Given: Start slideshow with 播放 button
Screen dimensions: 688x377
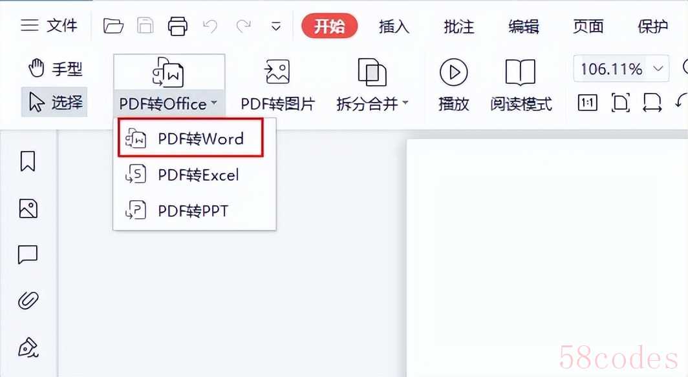Looking at the screenshot, I should click(454, 85).
